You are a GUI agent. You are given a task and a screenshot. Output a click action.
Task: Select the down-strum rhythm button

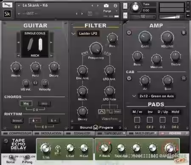(x=35, y=121)
